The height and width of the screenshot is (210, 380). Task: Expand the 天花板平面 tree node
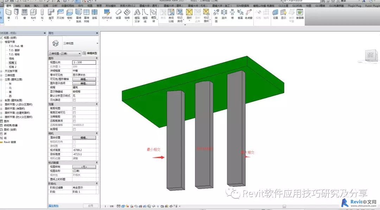coord(1,71)
